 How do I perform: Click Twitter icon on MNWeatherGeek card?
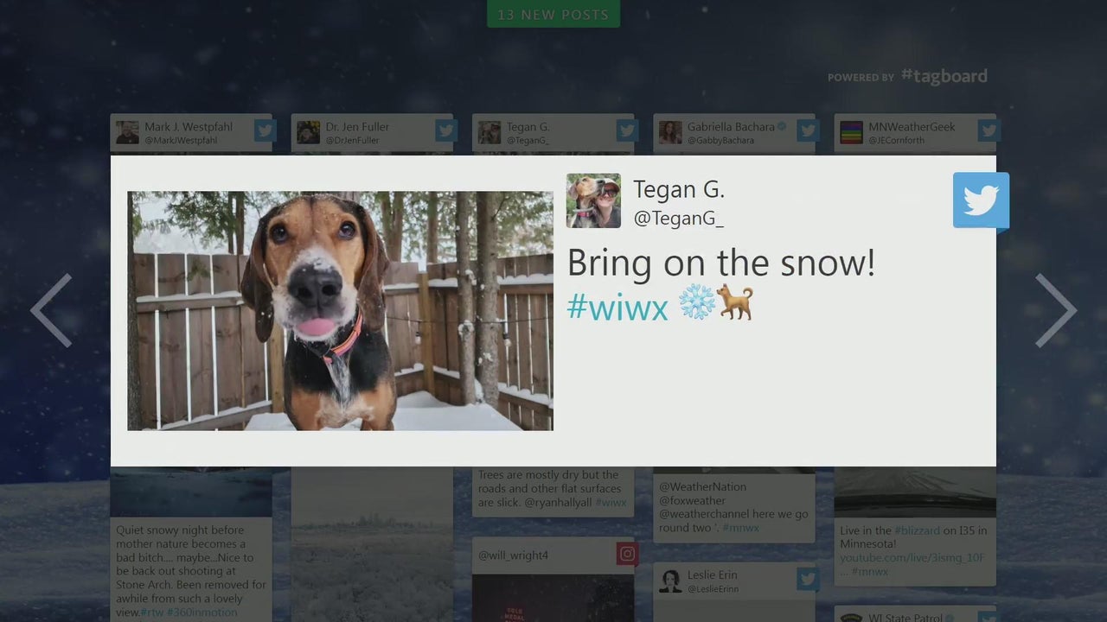point(989,130)
